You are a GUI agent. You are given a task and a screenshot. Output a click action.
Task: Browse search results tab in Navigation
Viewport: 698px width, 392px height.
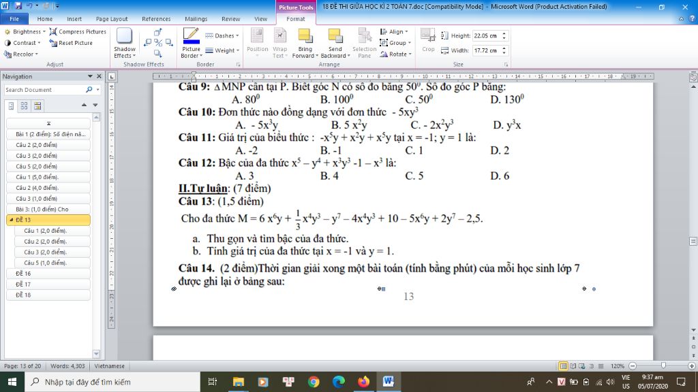click(x=37, y=105)
